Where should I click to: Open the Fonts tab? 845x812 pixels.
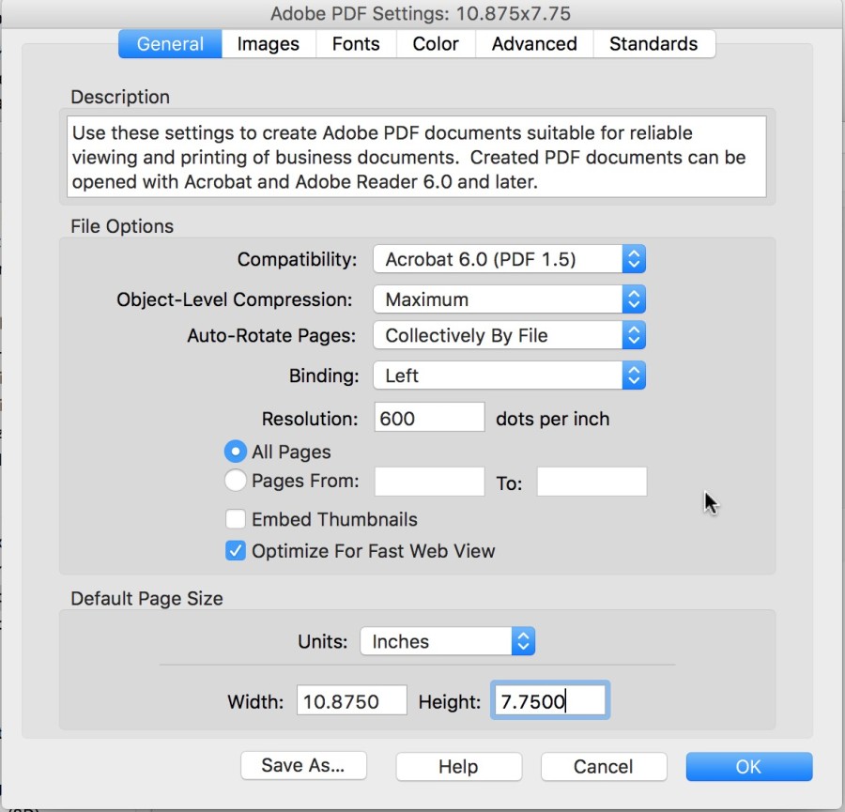pyautogui.click(x=356, y=43)
